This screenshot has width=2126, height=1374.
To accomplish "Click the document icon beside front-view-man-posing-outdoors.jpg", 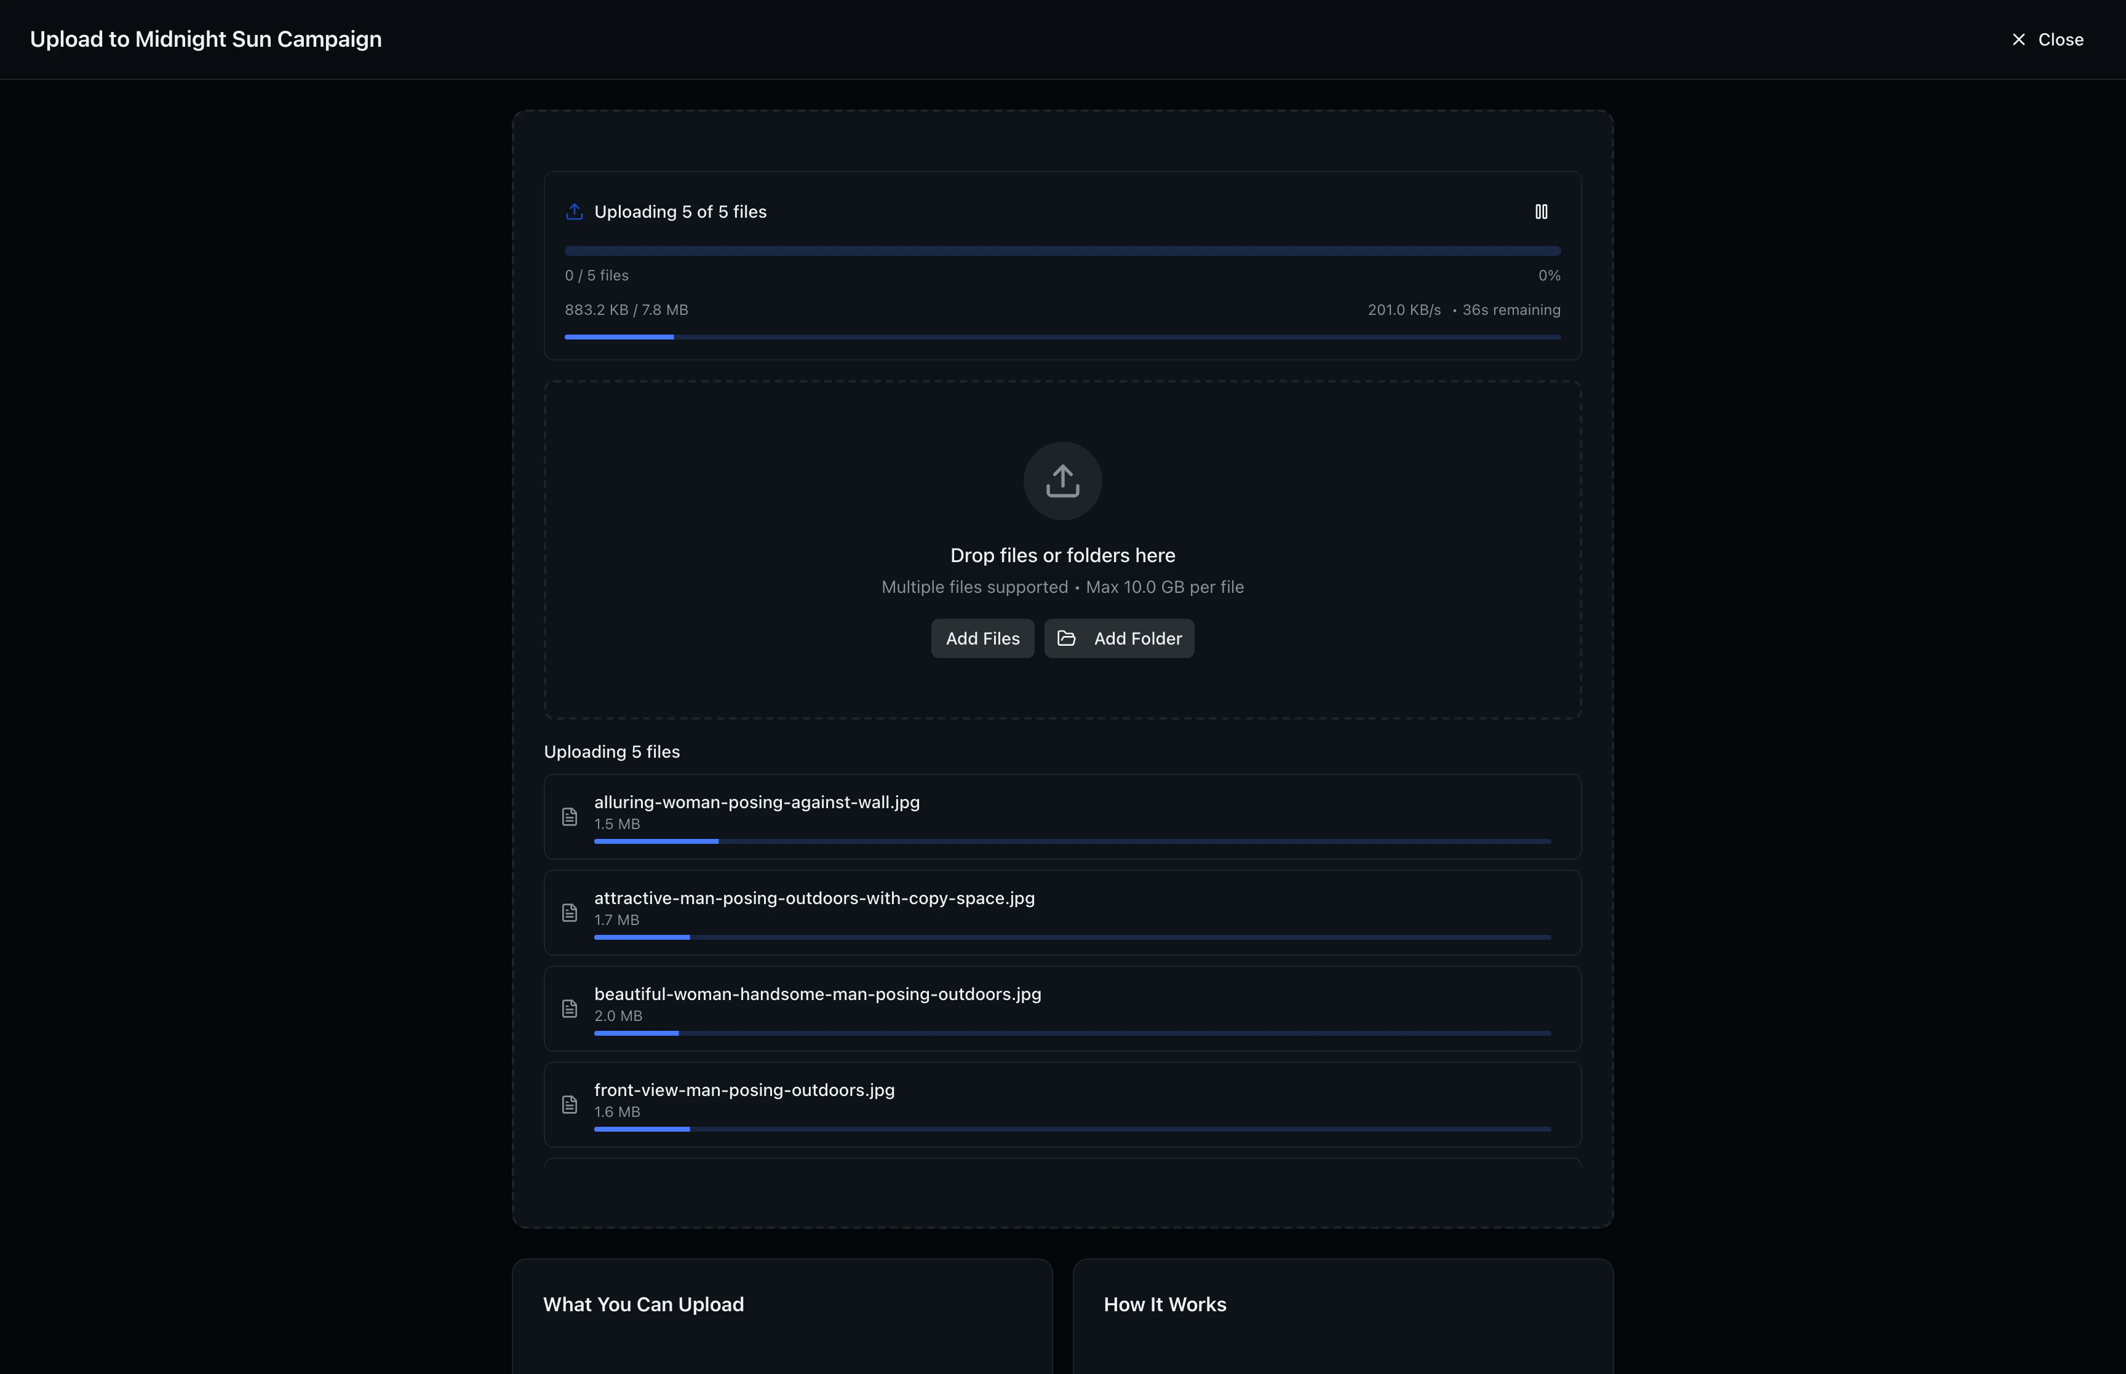I will pos(570,1103).
